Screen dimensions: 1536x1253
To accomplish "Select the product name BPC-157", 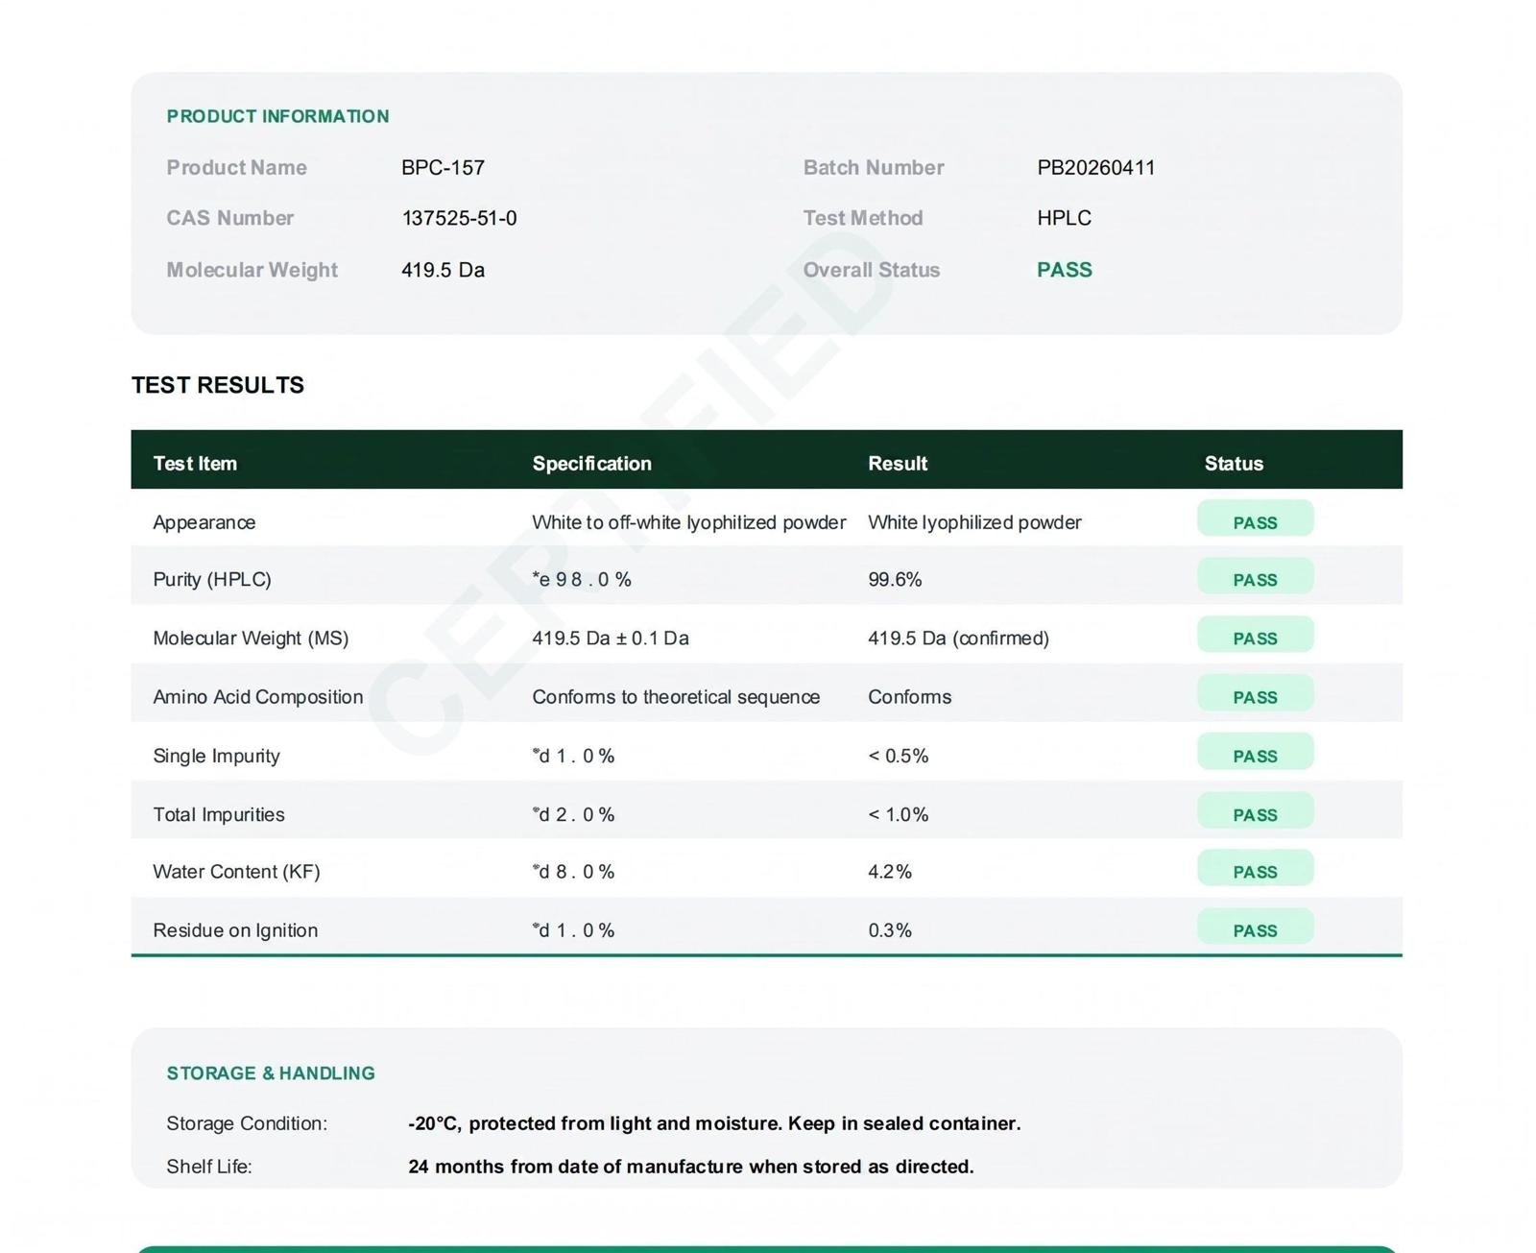I will (x=443, y=168).
